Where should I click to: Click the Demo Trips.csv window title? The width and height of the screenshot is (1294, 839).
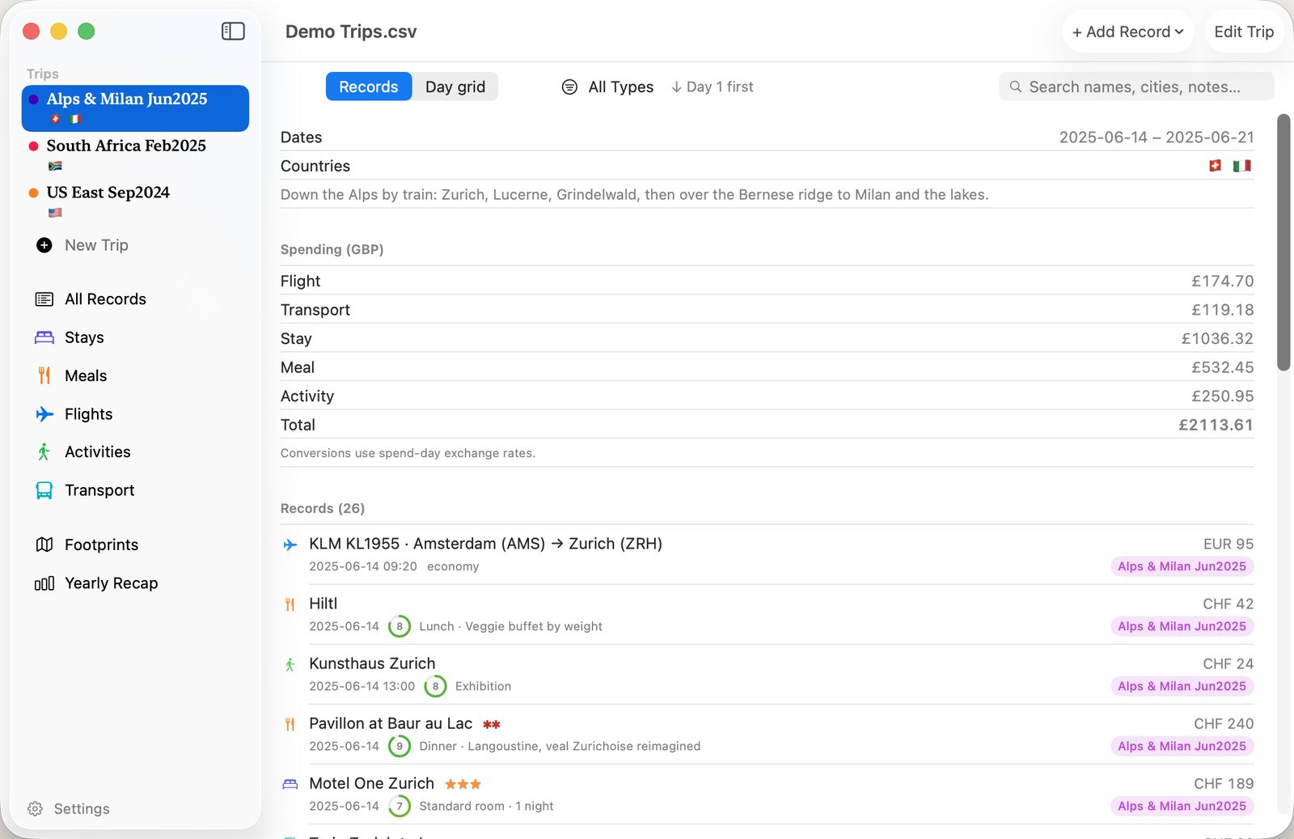351,32
